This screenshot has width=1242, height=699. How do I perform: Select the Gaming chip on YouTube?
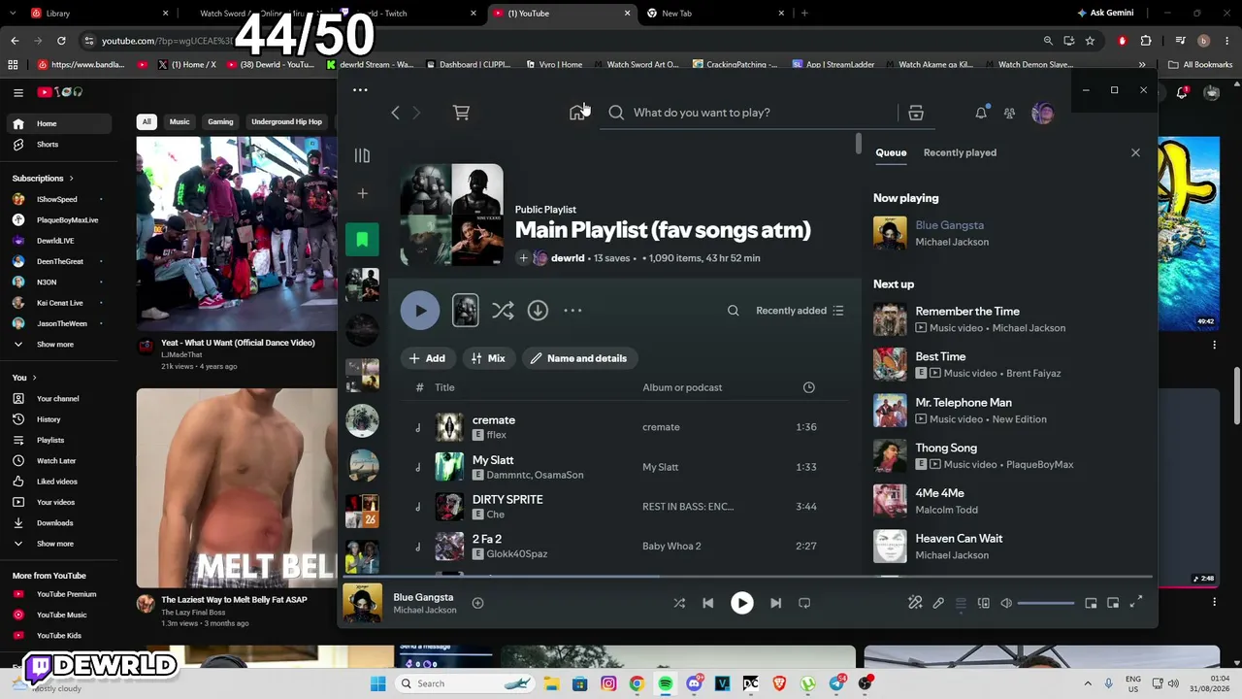(x=220, y=122)
